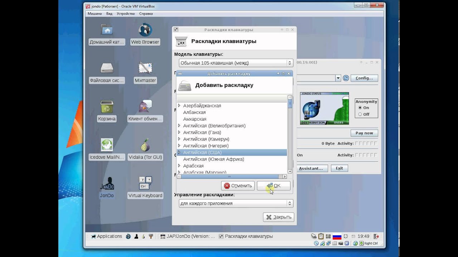Launch the Icedove Mail desktop icon
This screenshot has width=458, height=257.
pos(107,149)
